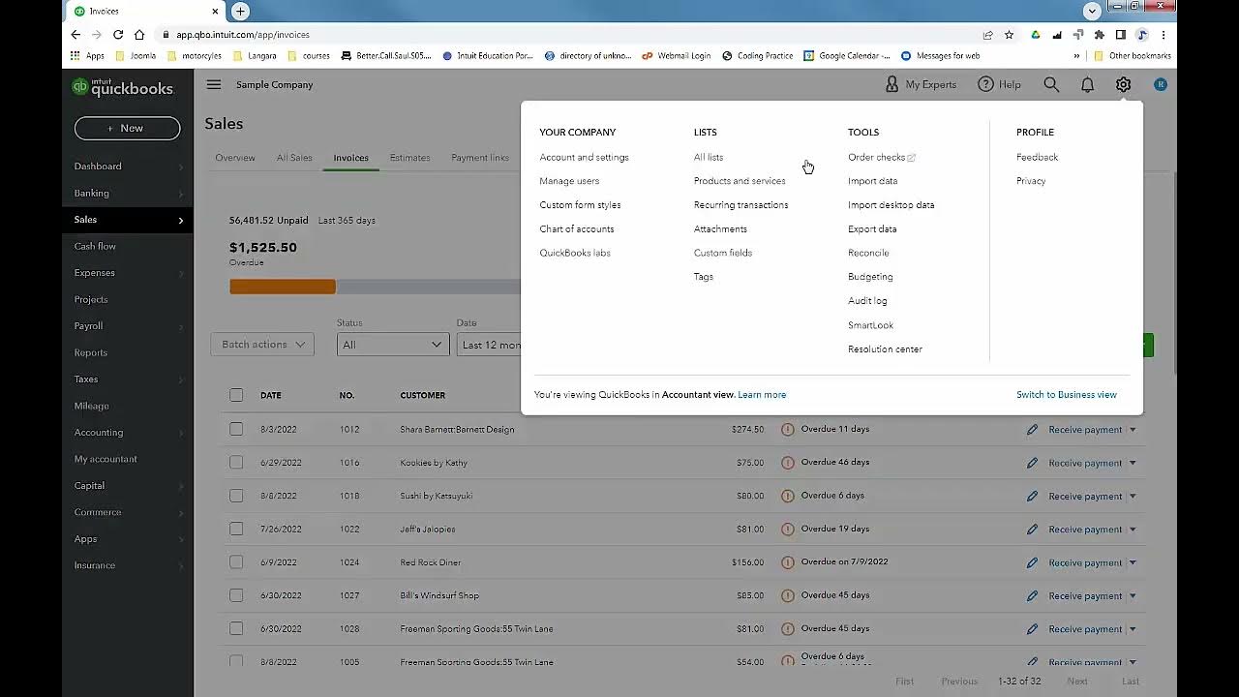This screenshot has width=1239, height=697.
Task: Open the Status filter dropdown
Action: (x=392, y=345)
